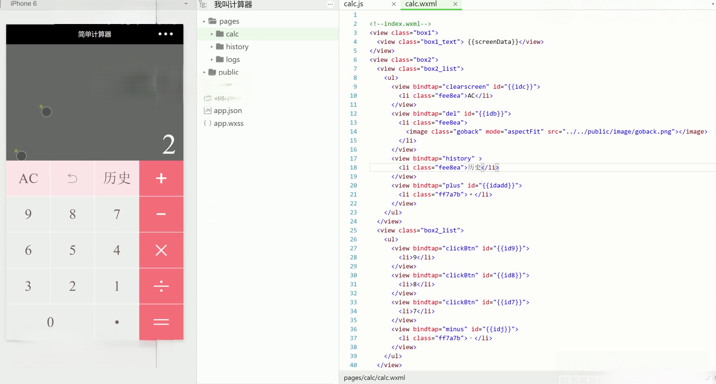Select the pages folder icon

pos(213,21)
